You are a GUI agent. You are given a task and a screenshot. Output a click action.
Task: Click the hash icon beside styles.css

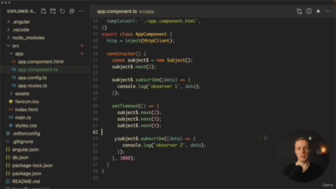(10, 125)
